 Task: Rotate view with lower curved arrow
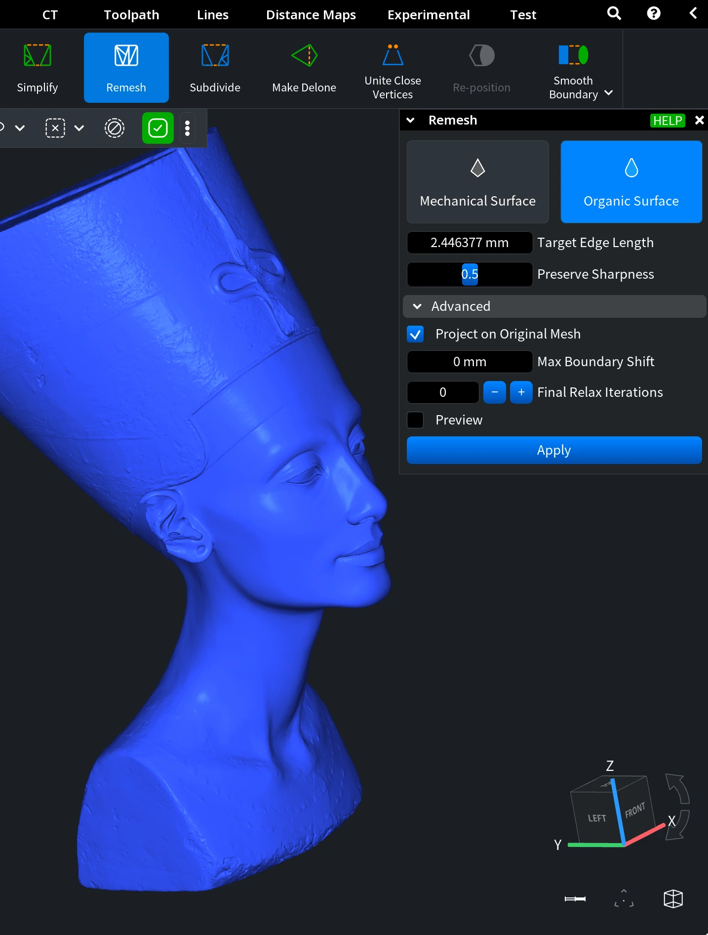click(x=677, y=825)
